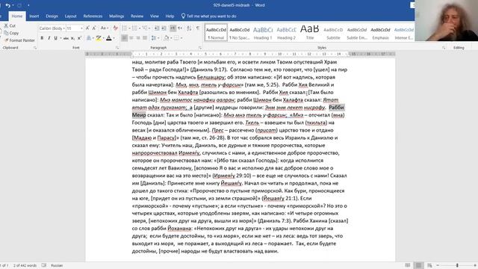Switch to Read Mode view in status bar
This screenshot has height=269, width=478.
(x=408, y=265)
